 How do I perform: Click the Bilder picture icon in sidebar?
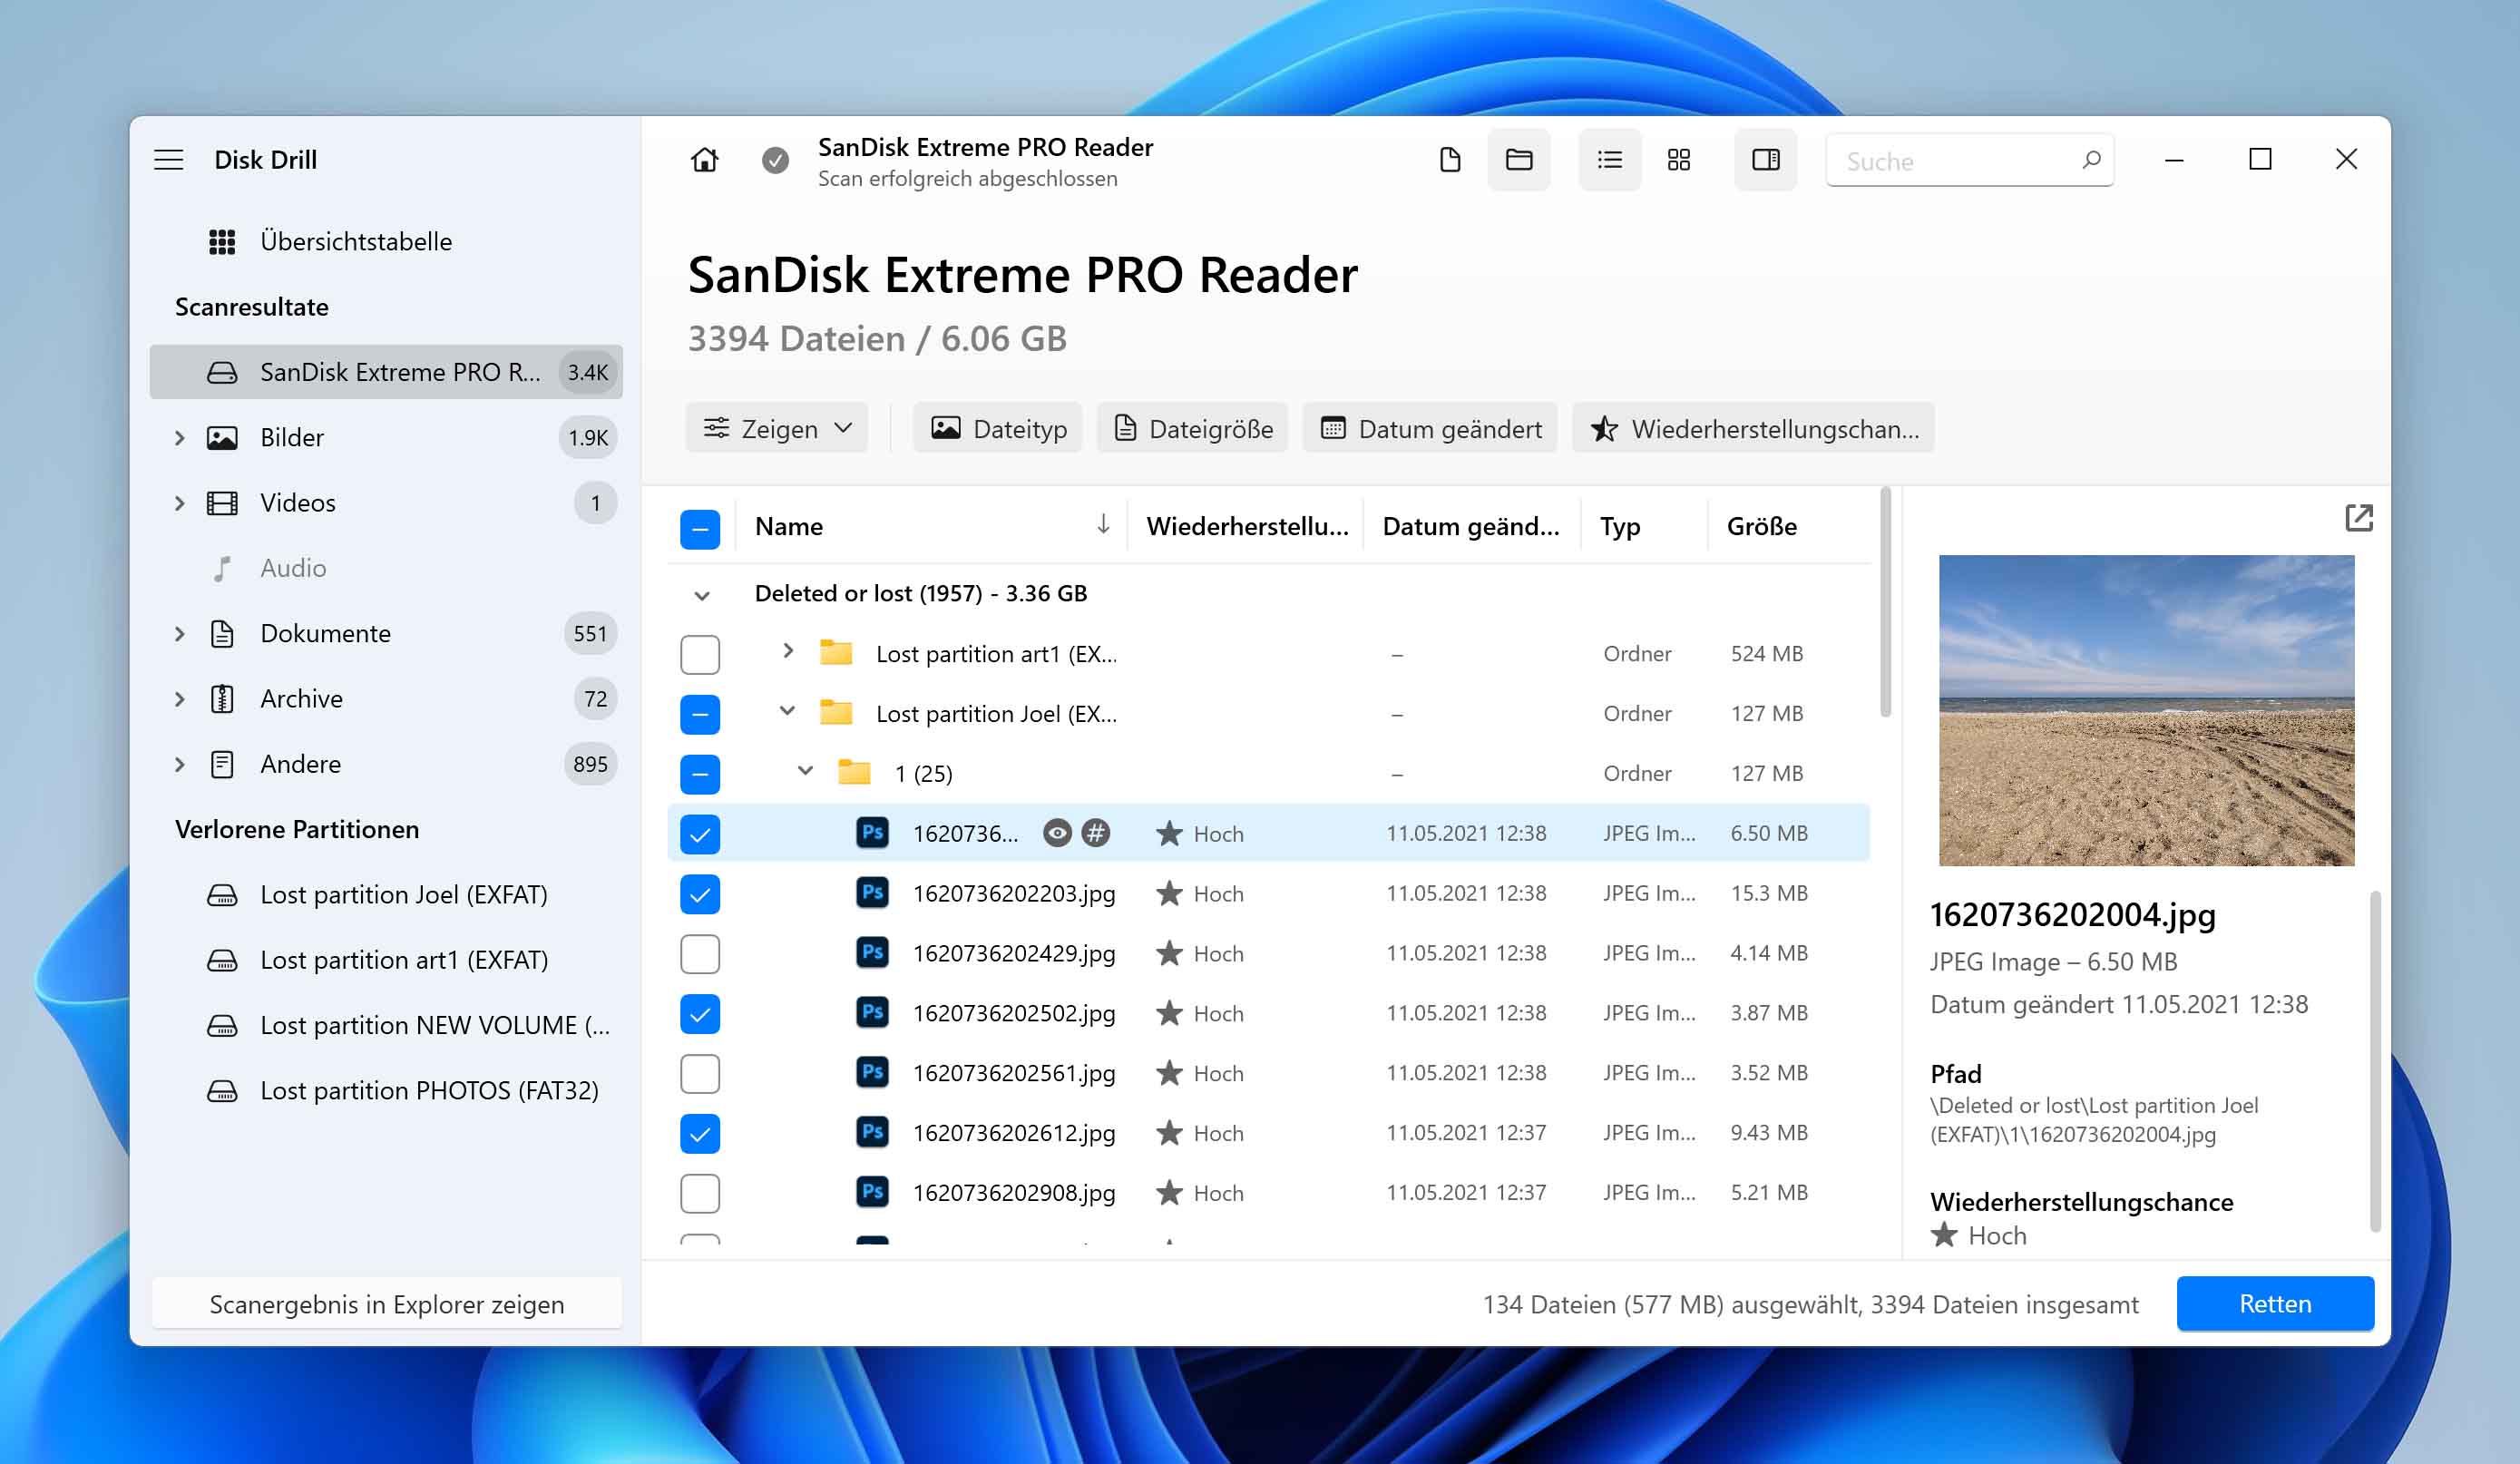222,438
